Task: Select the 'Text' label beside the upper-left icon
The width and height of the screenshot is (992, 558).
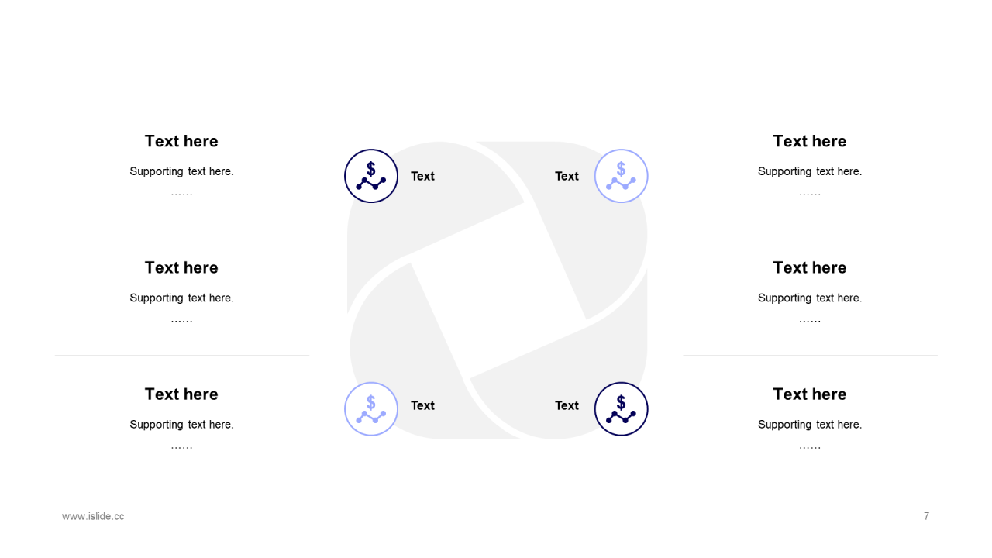Action: pyautogui.click(x=422, y=176)
